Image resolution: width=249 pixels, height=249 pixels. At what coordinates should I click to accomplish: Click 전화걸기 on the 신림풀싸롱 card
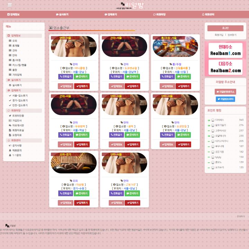coord(167,77)
